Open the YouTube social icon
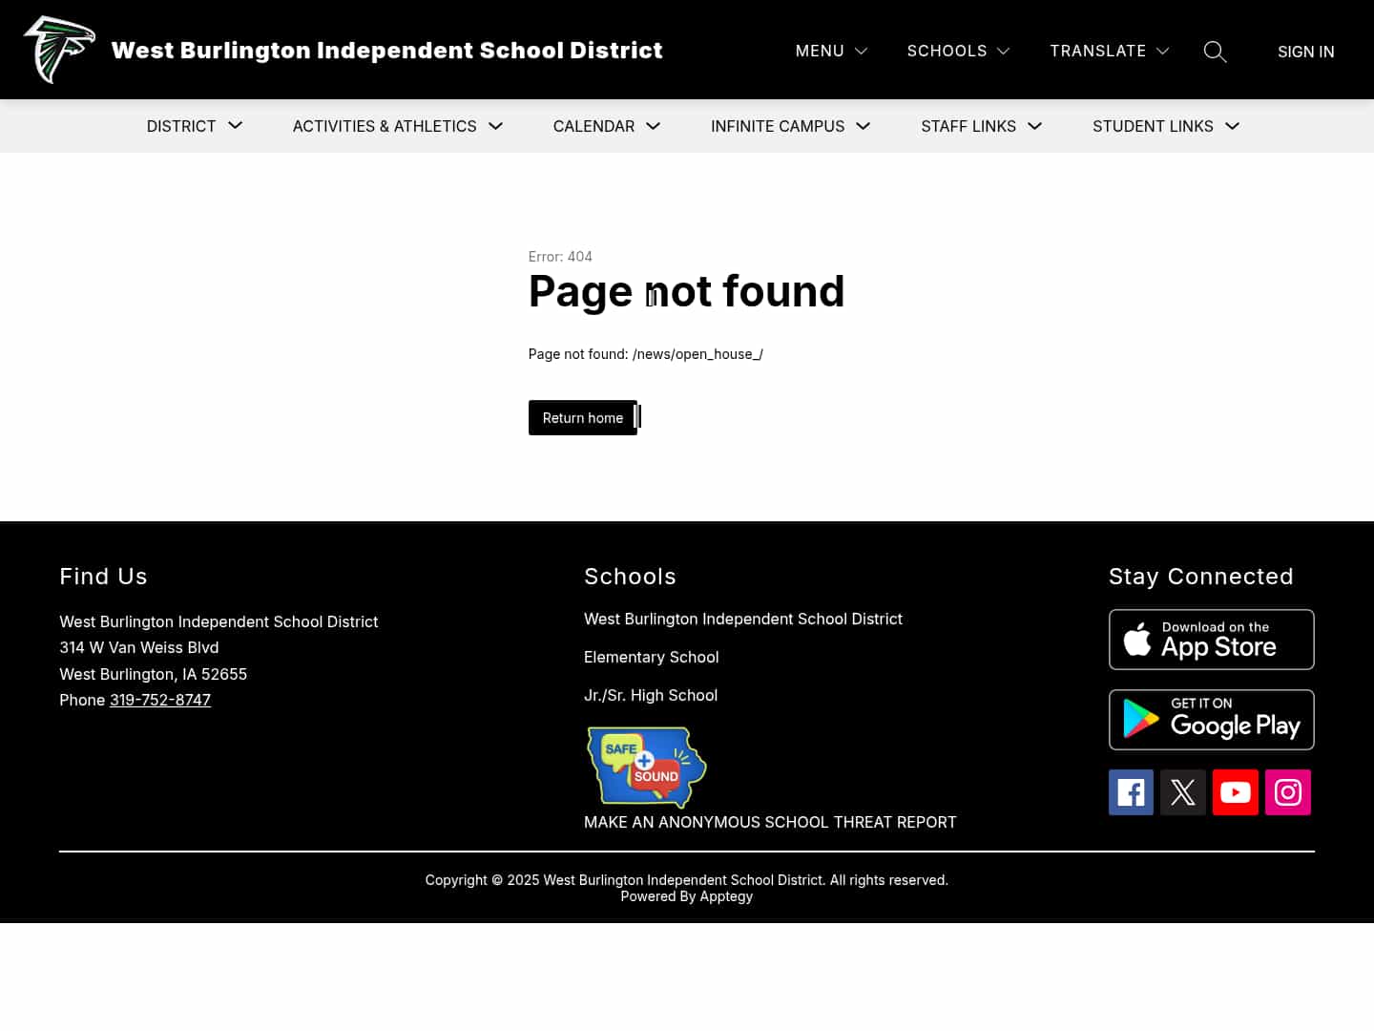This screenshot has width=1374, height=1031. (x=1236, y=792)
